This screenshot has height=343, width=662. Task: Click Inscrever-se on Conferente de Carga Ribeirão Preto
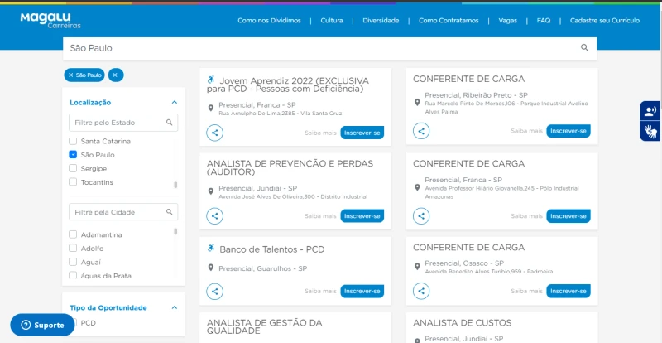pyautogui.click(x=568, y=131)
